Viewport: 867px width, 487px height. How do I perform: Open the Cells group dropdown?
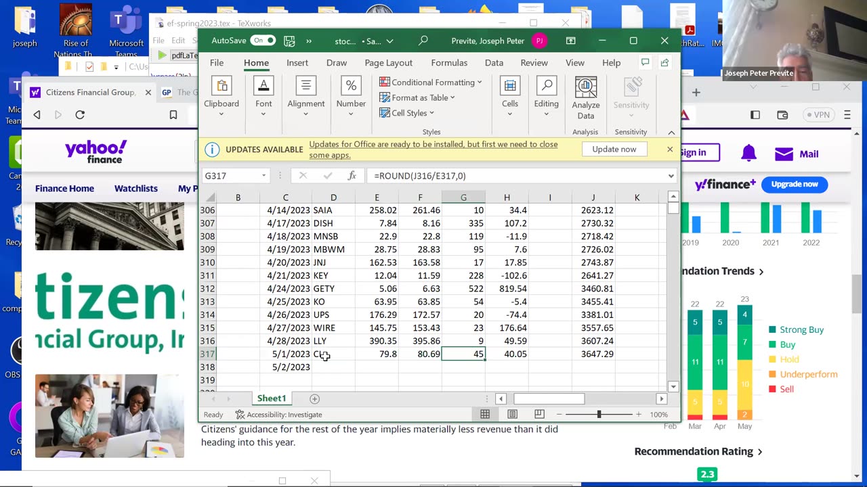[510, 97]
